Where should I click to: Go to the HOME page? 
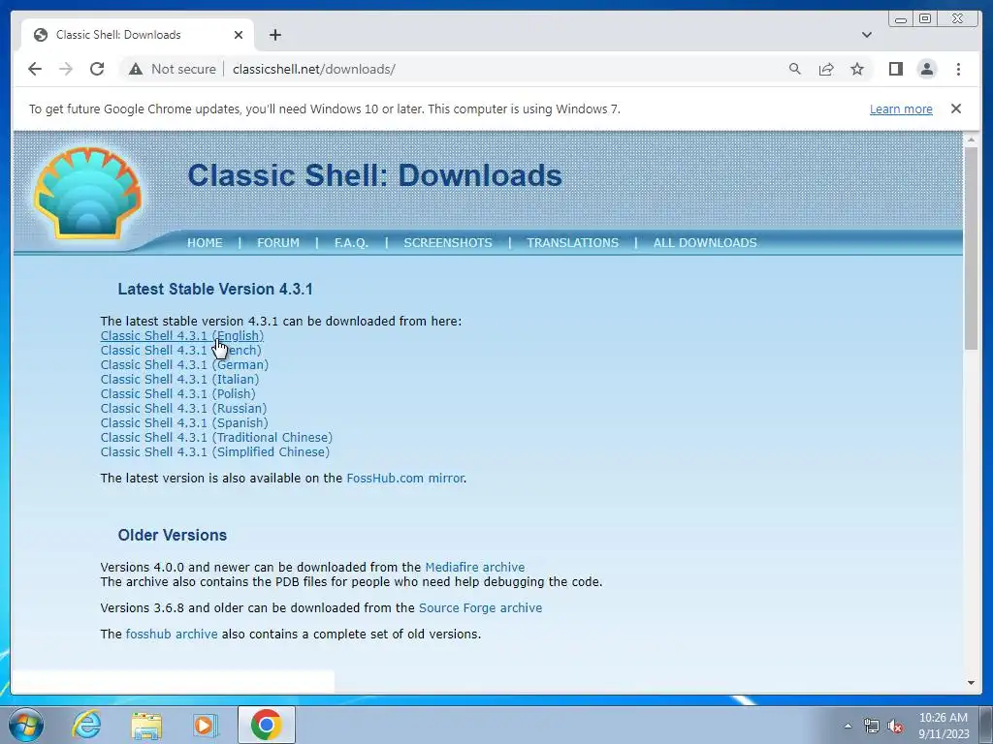pos(205,243)
